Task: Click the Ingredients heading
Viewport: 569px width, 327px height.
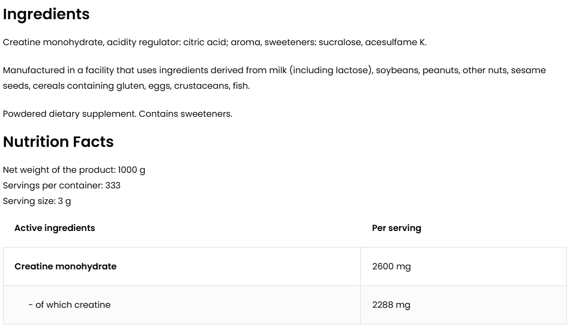Action: pyautogui.click(x=46, y=15)
